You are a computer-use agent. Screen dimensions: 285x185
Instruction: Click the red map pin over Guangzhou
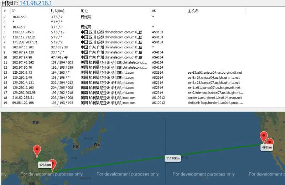pos(53,165)
